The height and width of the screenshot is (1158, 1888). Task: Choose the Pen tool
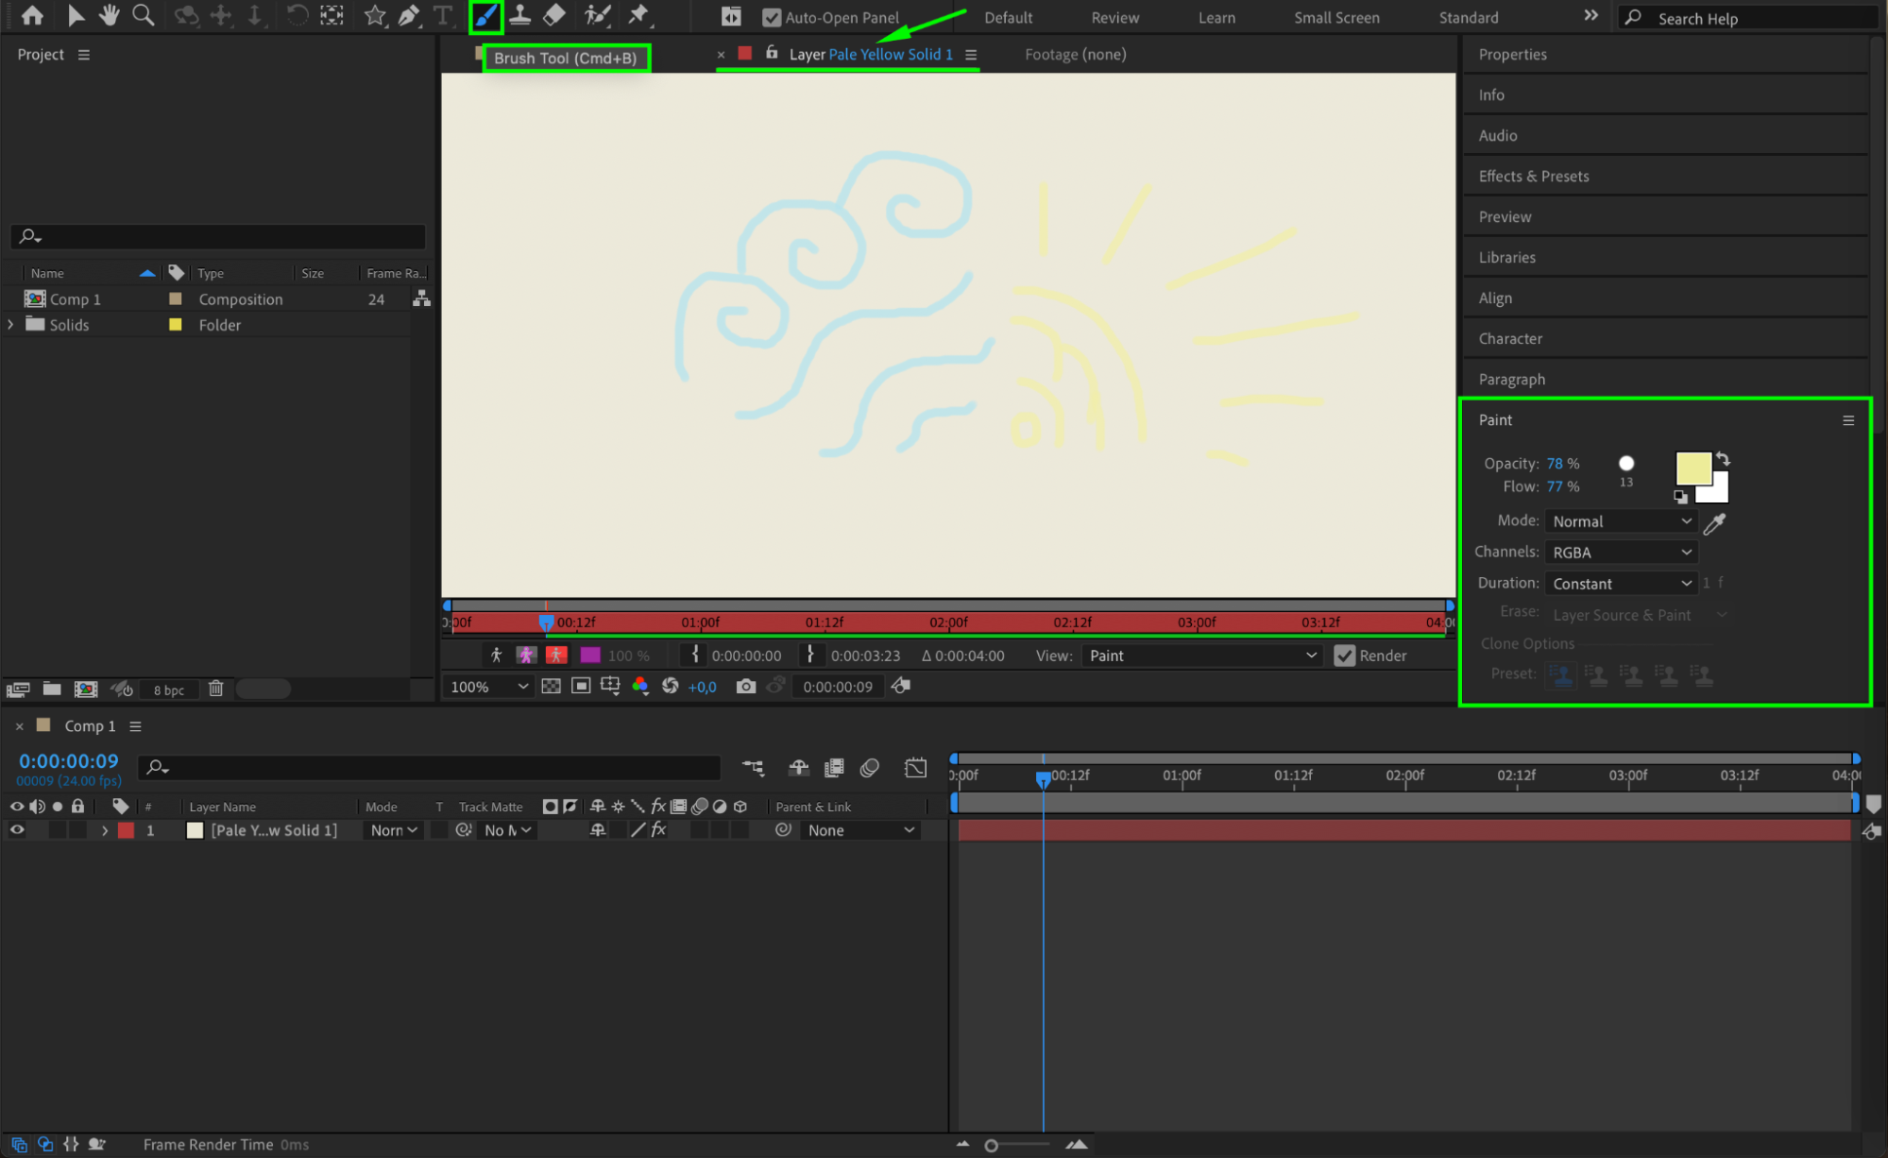(x=409, y=16)
